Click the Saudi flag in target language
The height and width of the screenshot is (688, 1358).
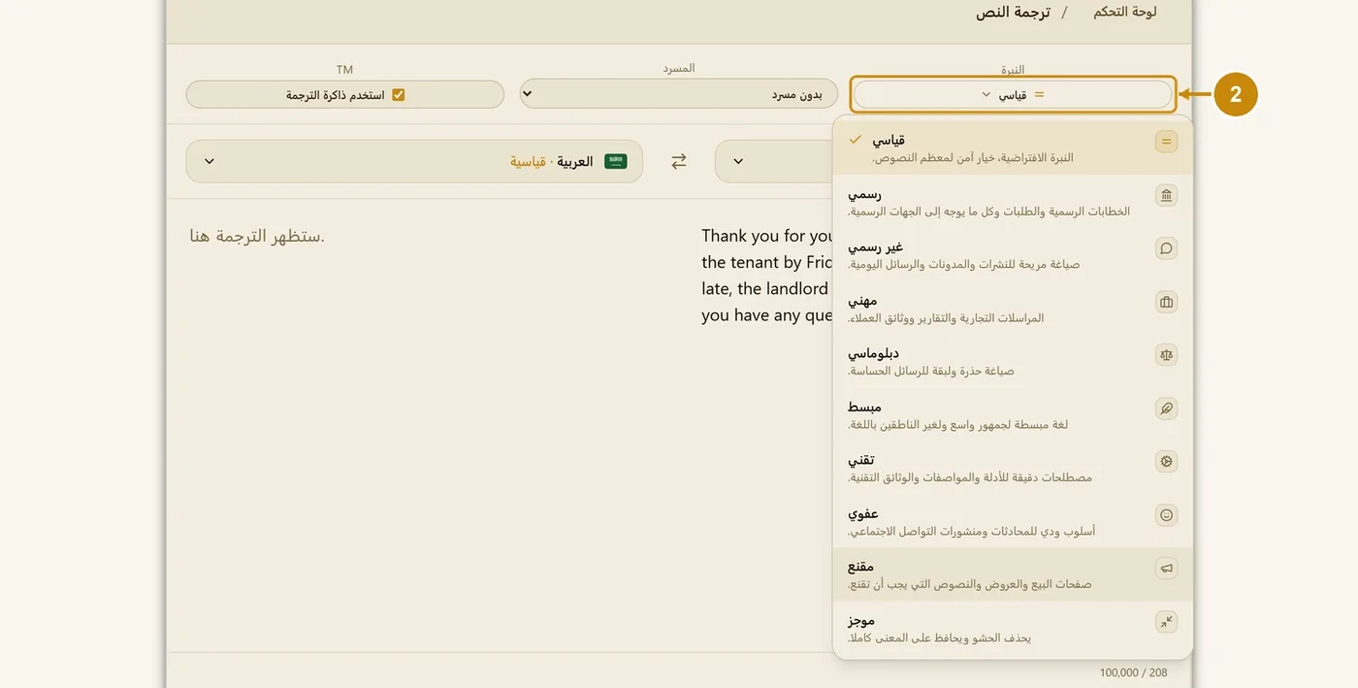pyautogui.click(x=616, y=161)
